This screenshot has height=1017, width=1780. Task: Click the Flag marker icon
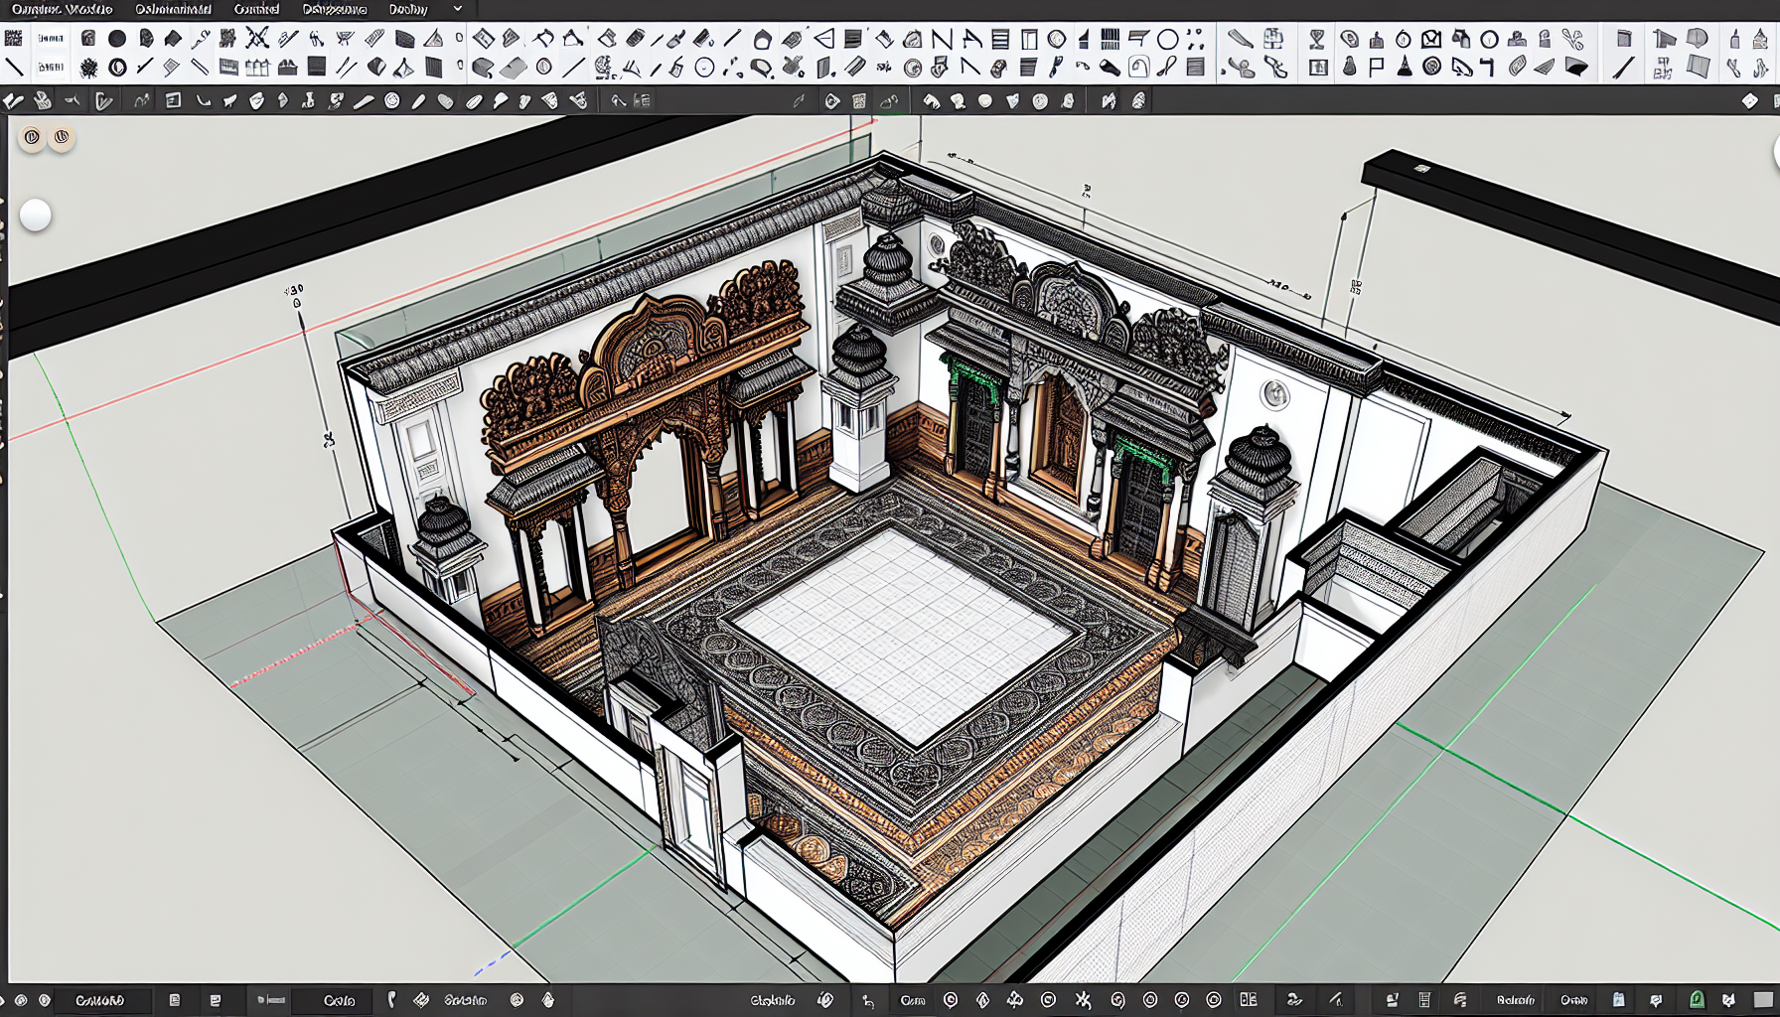coord(1375,67)
